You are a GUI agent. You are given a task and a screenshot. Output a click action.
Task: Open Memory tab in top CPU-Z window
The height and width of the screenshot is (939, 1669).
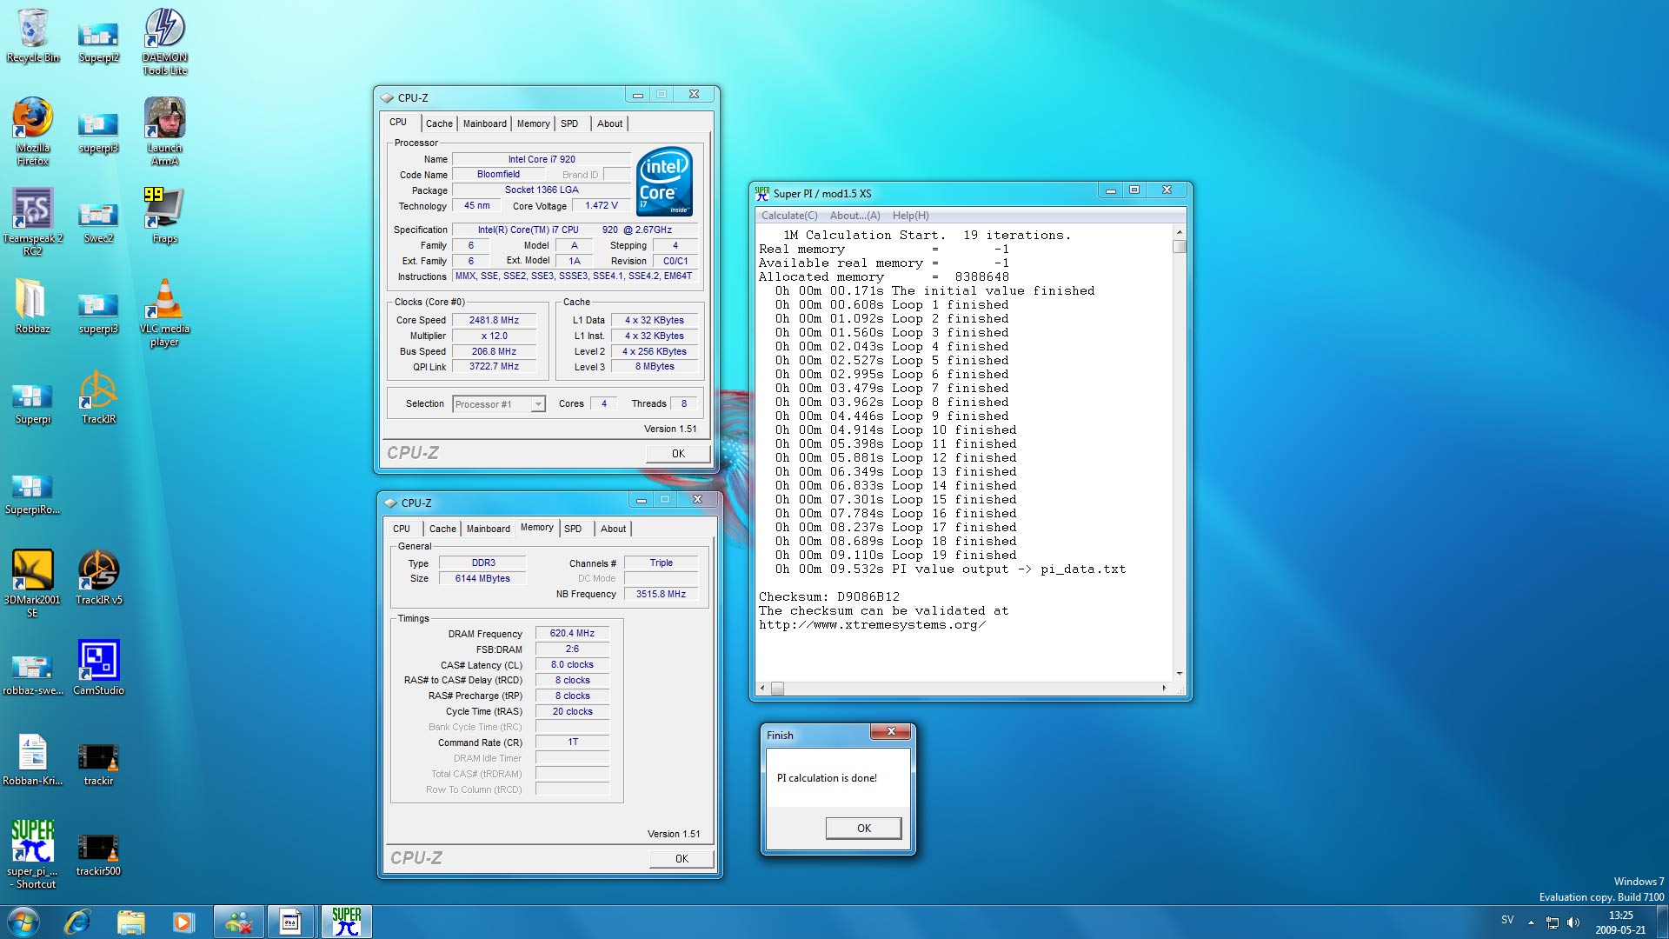tap(533, 123)
